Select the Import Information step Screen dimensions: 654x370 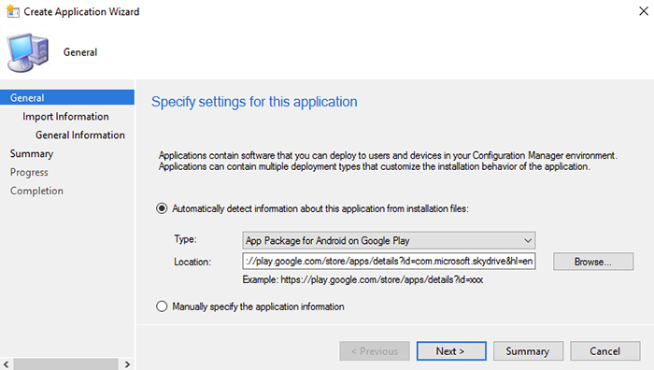click(65, 117)
